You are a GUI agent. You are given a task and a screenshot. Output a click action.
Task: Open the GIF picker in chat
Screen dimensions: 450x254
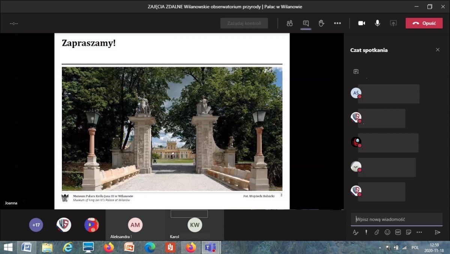(398, 232)
